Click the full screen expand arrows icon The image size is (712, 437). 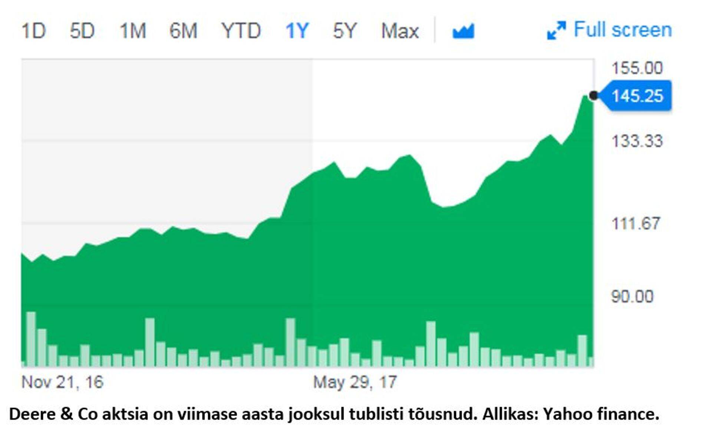[x=556, y=30]
